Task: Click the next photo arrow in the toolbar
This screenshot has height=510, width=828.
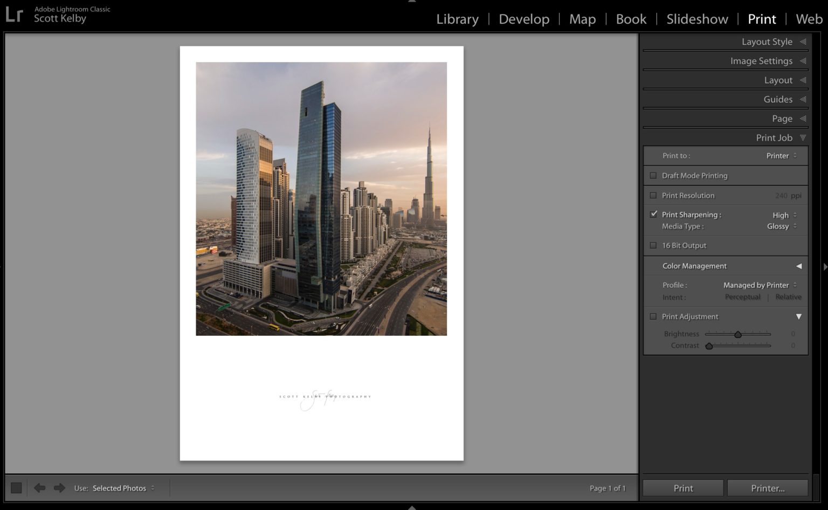Action: tap(59, 488)
